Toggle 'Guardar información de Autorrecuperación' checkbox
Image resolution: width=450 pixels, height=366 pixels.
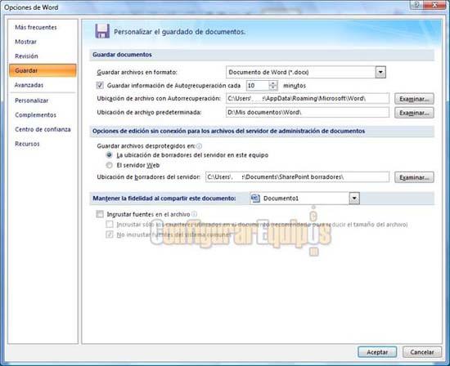(100, 85)
